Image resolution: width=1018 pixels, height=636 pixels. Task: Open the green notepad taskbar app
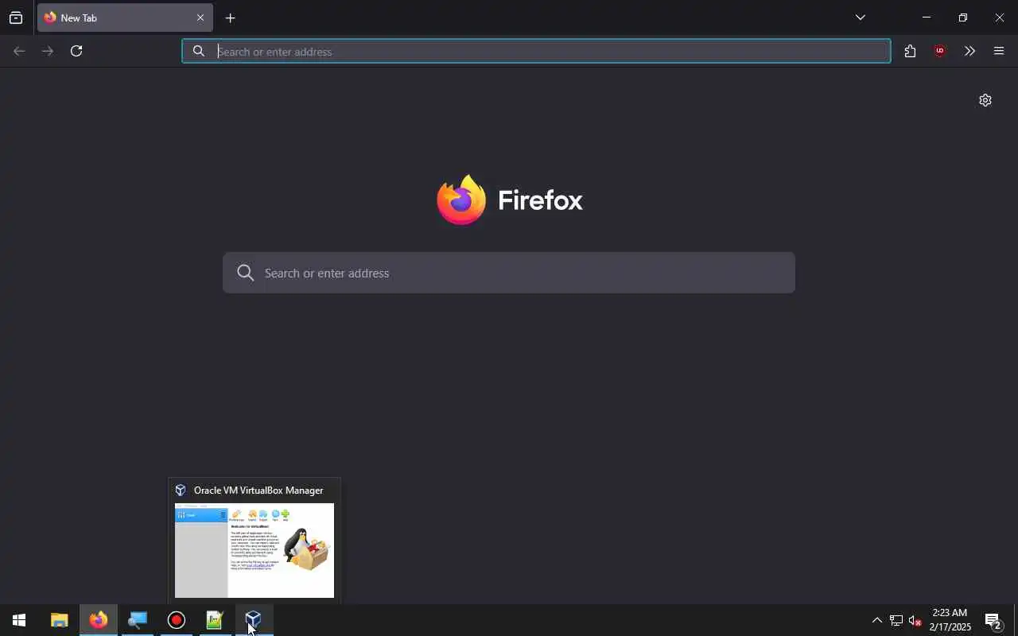click(215, 620)
